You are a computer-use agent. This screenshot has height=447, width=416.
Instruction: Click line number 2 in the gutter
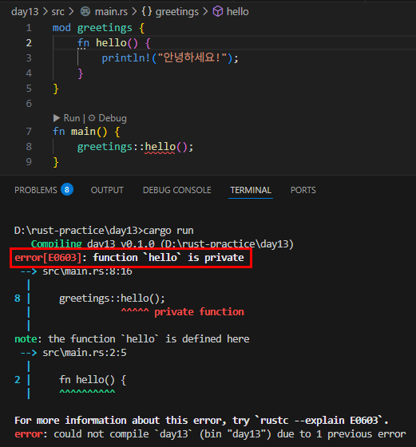[29, 43]
